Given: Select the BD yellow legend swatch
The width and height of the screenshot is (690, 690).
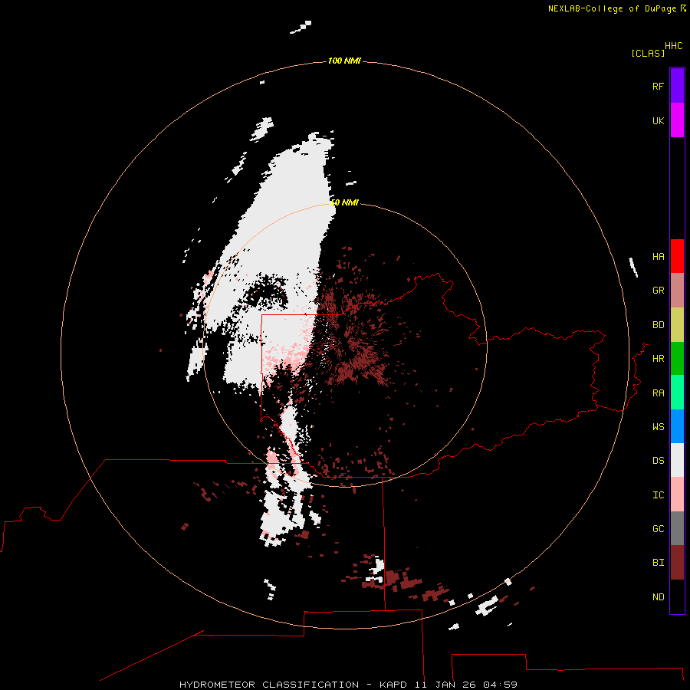Looking at the screenshot, I should point(677,325).
